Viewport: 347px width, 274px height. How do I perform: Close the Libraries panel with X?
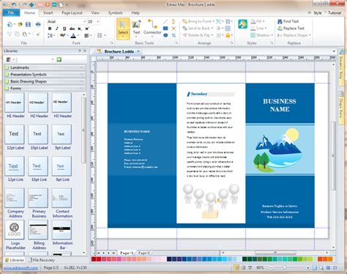[85, 51]
